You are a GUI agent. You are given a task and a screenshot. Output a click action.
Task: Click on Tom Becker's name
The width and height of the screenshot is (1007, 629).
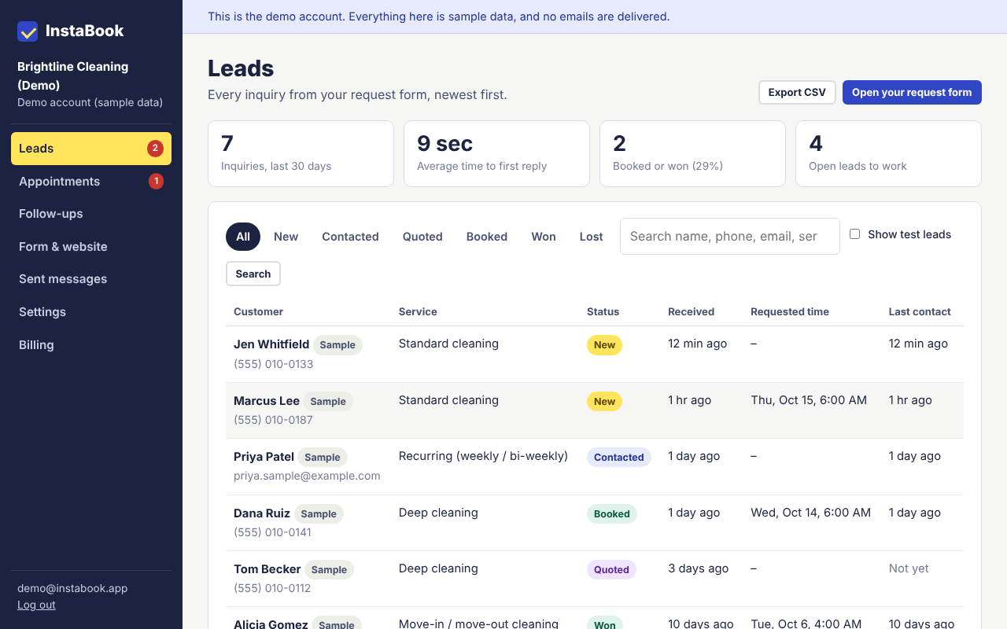click(x=267, y=569)
